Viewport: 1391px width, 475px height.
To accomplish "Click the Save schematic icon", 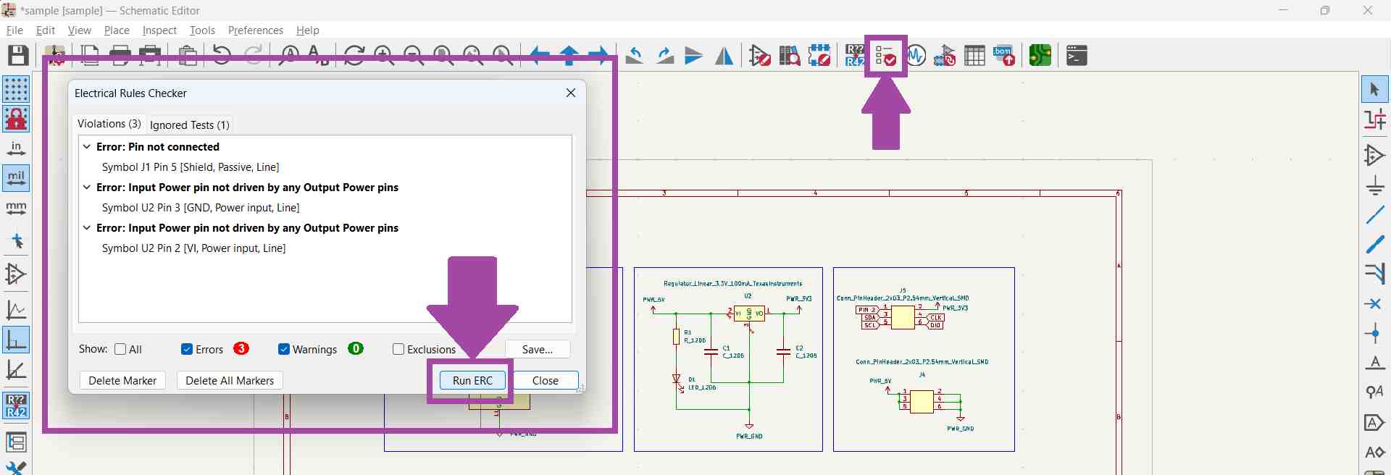I will tap(18, 56).
